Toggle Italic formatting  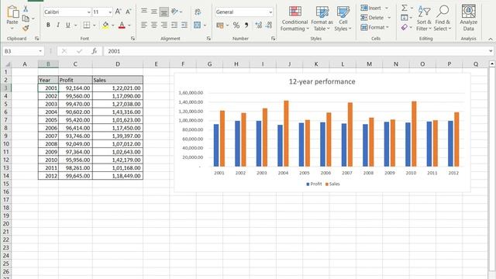[58, 25]
